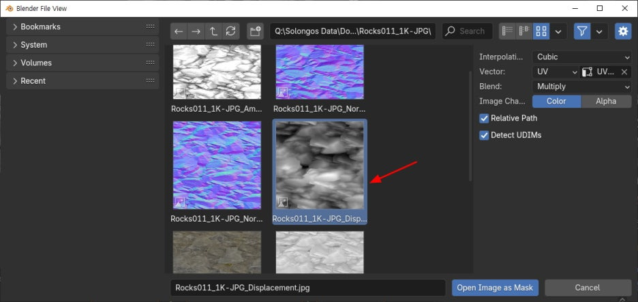Open display settings dropdown arrow
The height and width of the screenshot is (302, 638).
pyautogui.click(x=559, y=31)
